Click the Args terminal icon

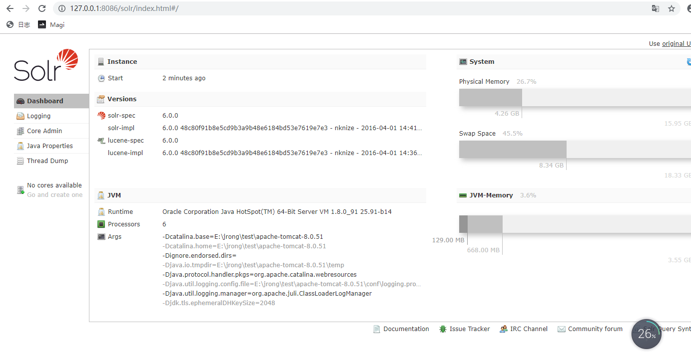pyautogui.click(x=101, y=237)
